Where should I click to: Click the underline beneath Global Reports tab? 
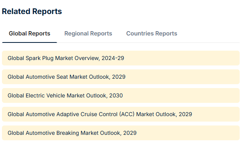click(30, 42)
